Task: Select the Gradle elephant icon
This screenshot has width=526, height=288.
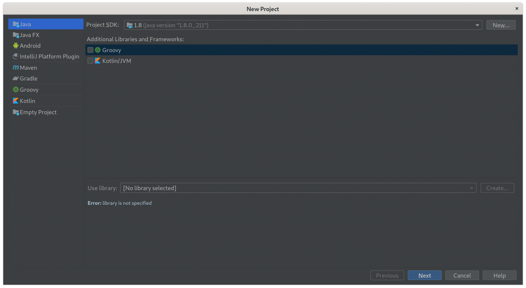Action: pyautogui.click(x=16, y=78)
